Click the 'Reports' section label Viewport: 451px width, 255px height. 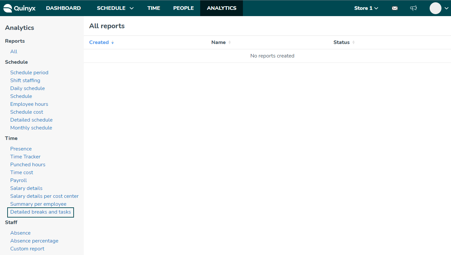(15, 41)
